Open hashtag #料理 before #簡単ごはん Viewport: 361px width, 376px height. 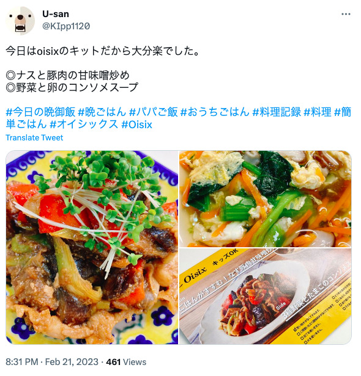pos(318,112)
